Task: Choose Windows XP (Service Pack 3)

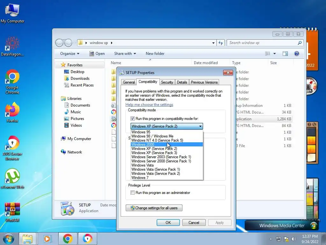Action: pyautogui.click(x=167, y=153)
